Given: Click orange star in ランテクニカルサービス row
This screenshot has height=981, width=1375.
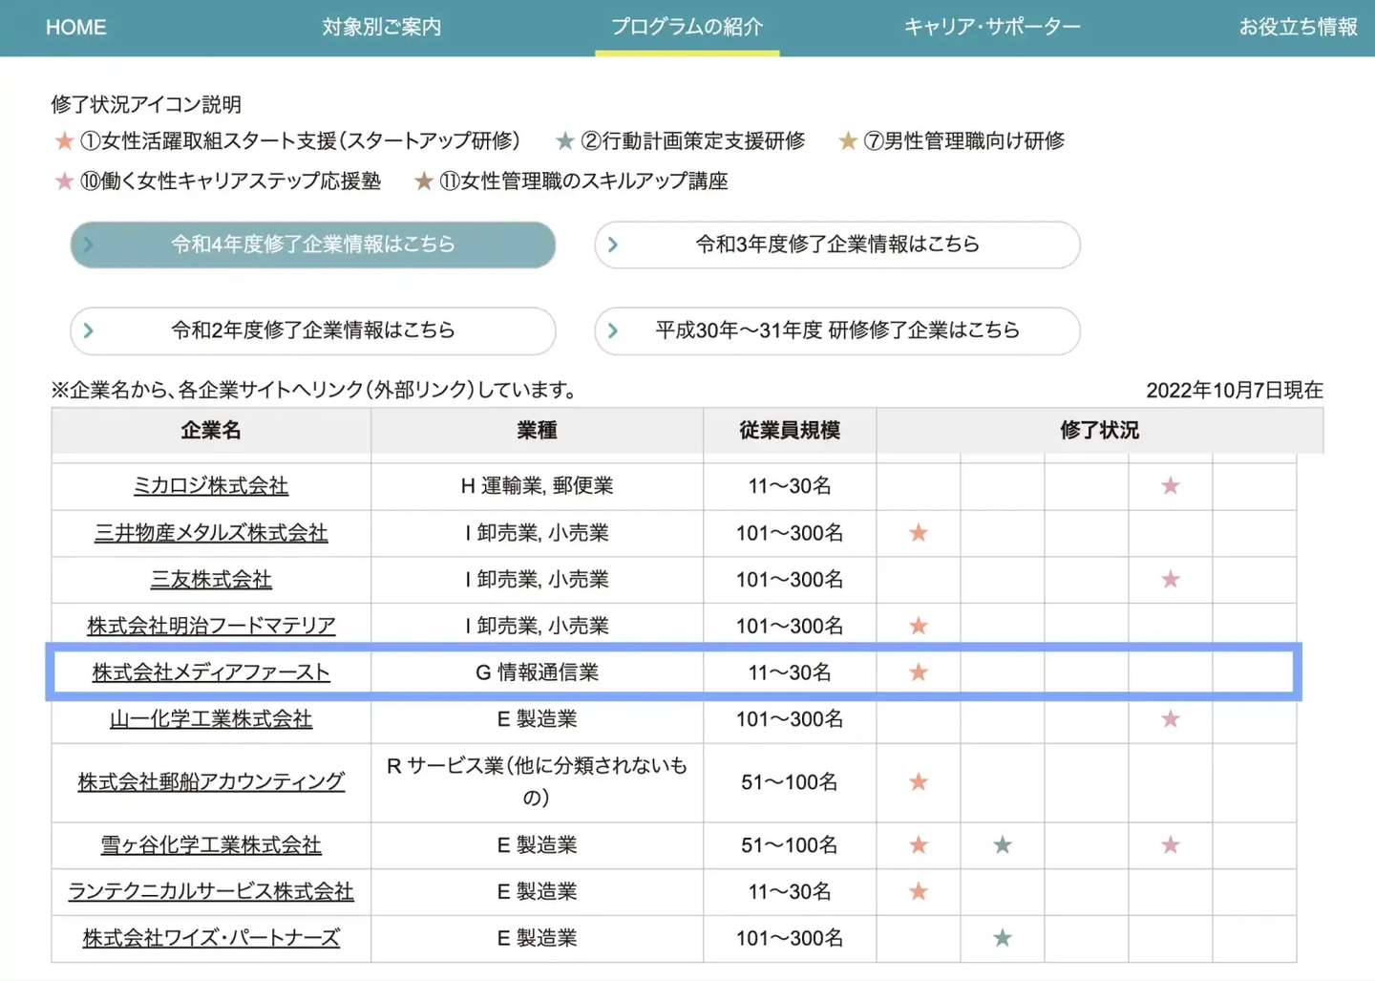Looking at the screenshot, I should click(x=919, y=891).
